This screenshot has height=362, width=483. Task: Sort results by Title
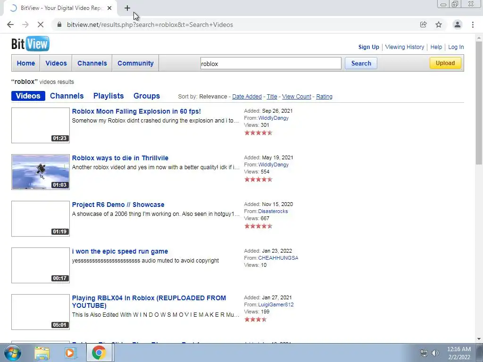[x=272, y=96]
